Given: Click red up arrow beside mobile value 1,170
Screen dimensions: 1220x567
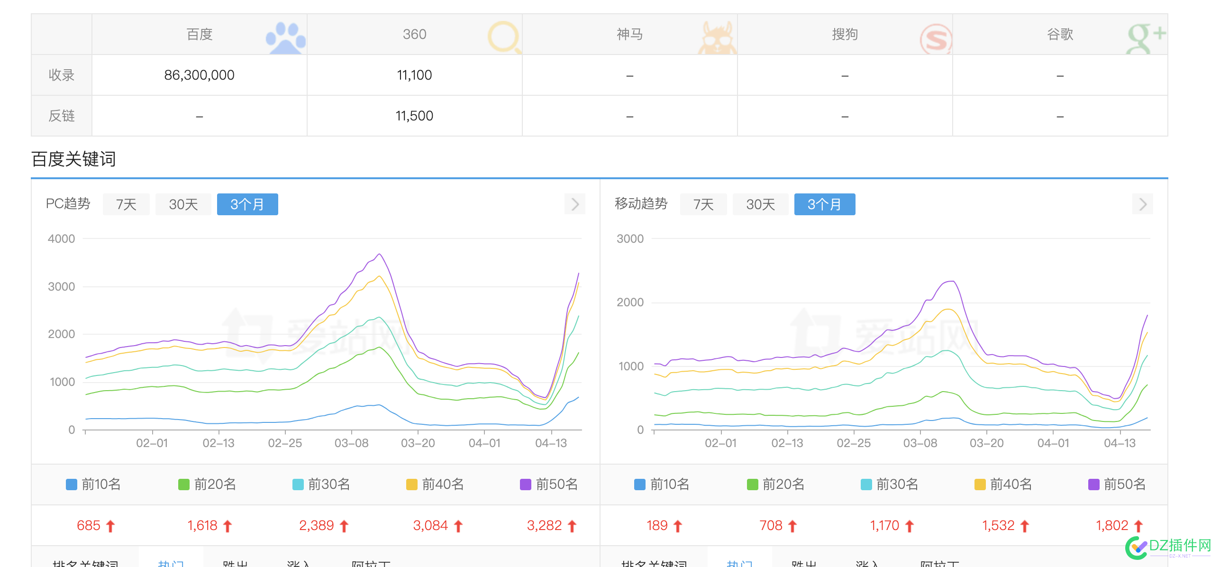Looking at the screenshot, I should pos(910,526).
